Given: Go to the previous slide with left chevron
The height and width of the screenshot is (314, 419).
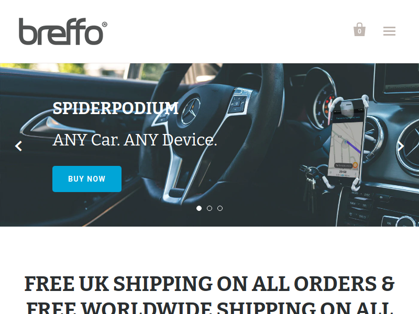Looking at the screenshot, I should [18, 146].
